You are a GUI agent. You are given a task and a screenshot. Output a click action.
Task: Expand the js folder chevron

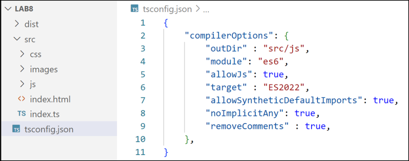coord(22,84)
